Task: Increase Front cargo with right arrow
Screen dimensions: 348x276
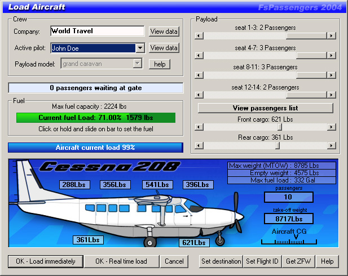Action: 332,127
